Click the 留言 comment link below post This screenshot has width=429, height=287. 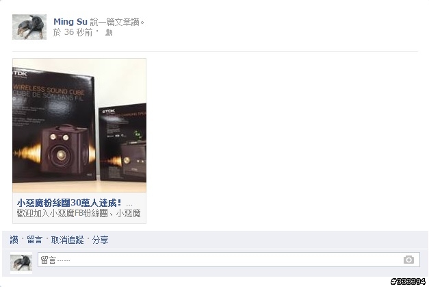pyautogui.click(x=34, y=240)
